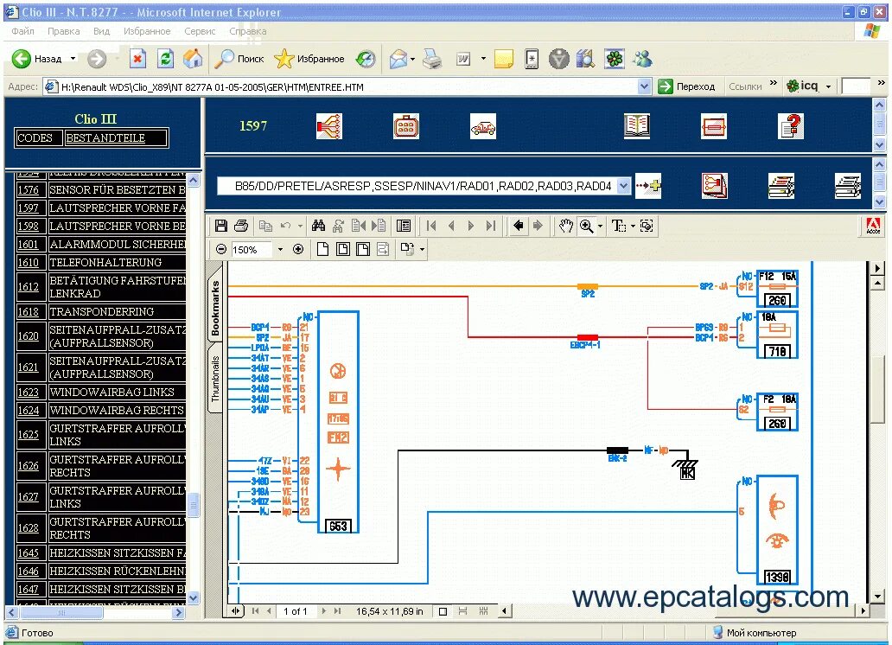Click the Переход go button
892x645 pixels.
(x=687, y=86)
